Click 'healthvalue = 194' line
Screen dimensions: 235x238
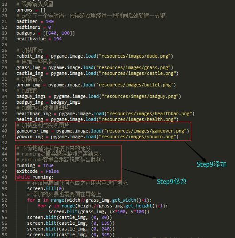pyautogui.click(x=39, y=39)
